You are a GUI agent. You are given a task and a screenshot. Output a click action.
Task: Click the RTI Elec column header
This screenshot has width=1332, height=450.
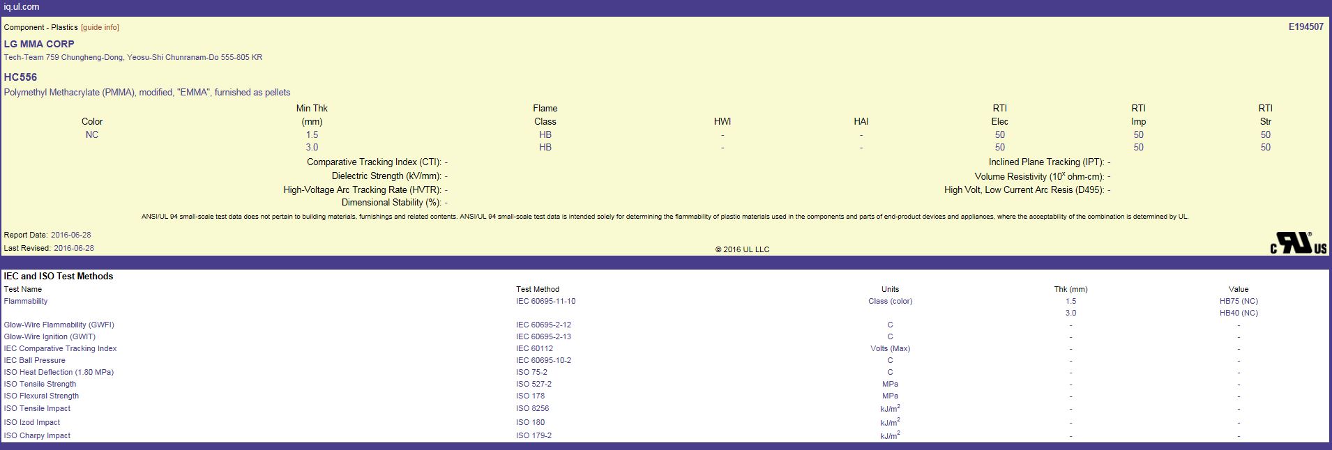click(1000, 115)
